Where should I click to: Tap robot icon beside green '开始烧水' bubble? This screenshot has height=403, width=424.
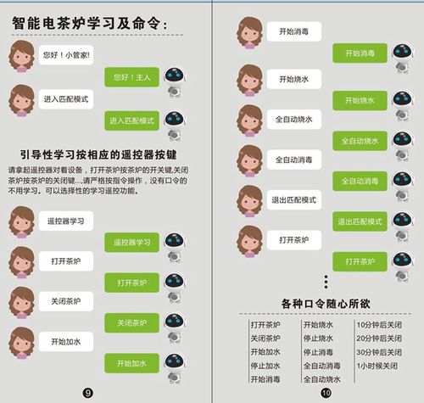(x=403, y=105)
